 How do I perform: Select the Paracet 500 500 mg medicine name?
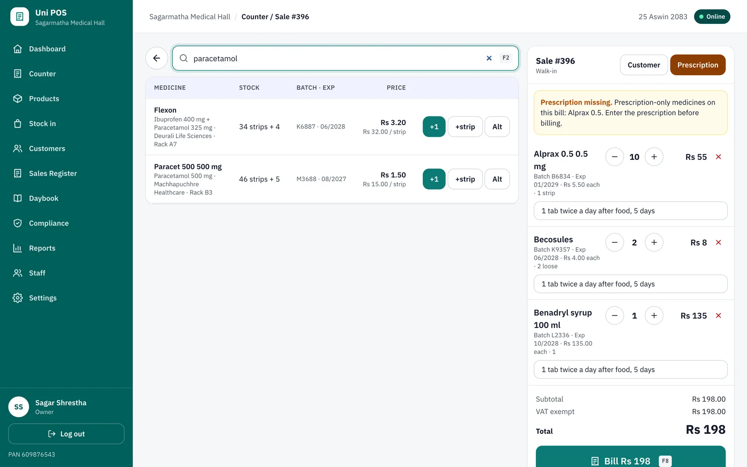pos(188,167)
